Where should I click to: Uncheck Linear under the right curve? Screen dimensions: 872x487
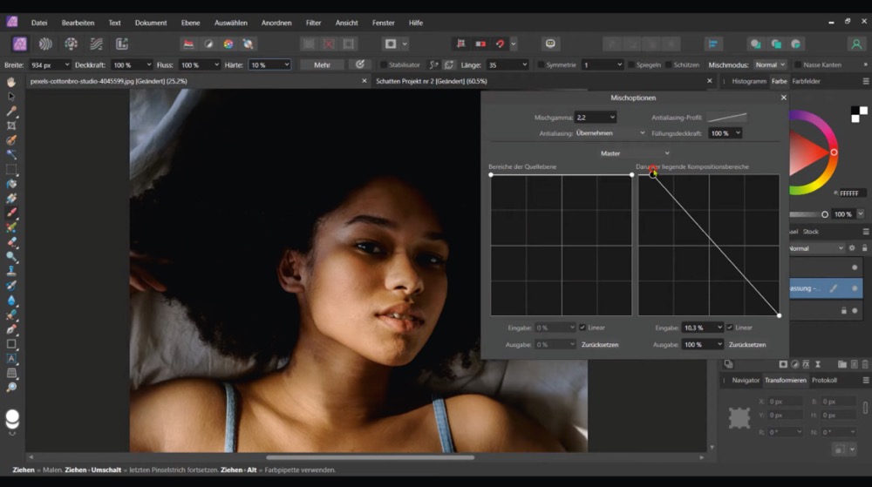tap(729, 328)
